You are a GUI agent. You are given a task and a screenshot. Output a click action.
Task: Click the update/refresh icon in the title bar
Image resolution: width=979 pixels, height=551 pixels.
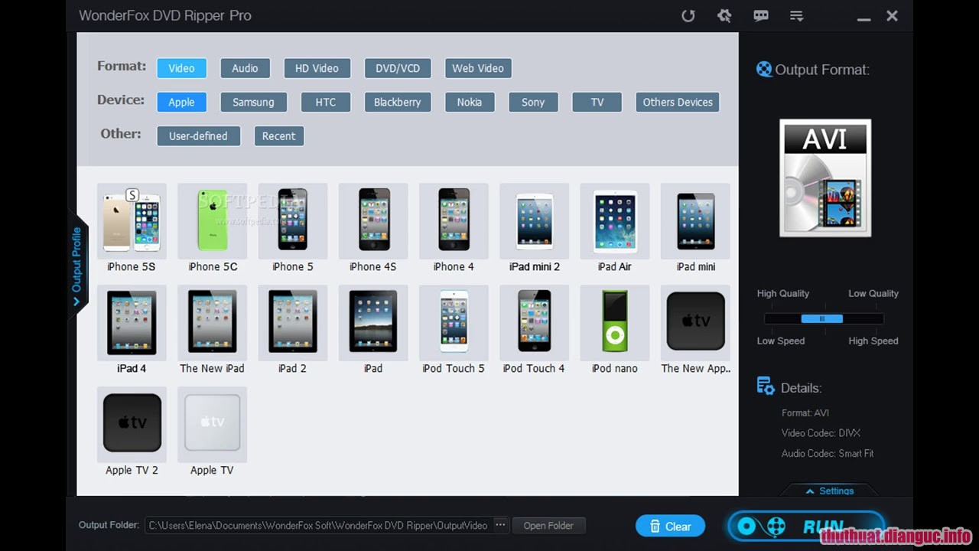pyautogui.click(x=688, y=15)
